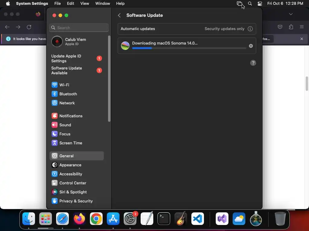The height and width of the screenshot is (231, 309).
Task: Click the macOS Sonoma installer icon
Action: click(125, 46)
